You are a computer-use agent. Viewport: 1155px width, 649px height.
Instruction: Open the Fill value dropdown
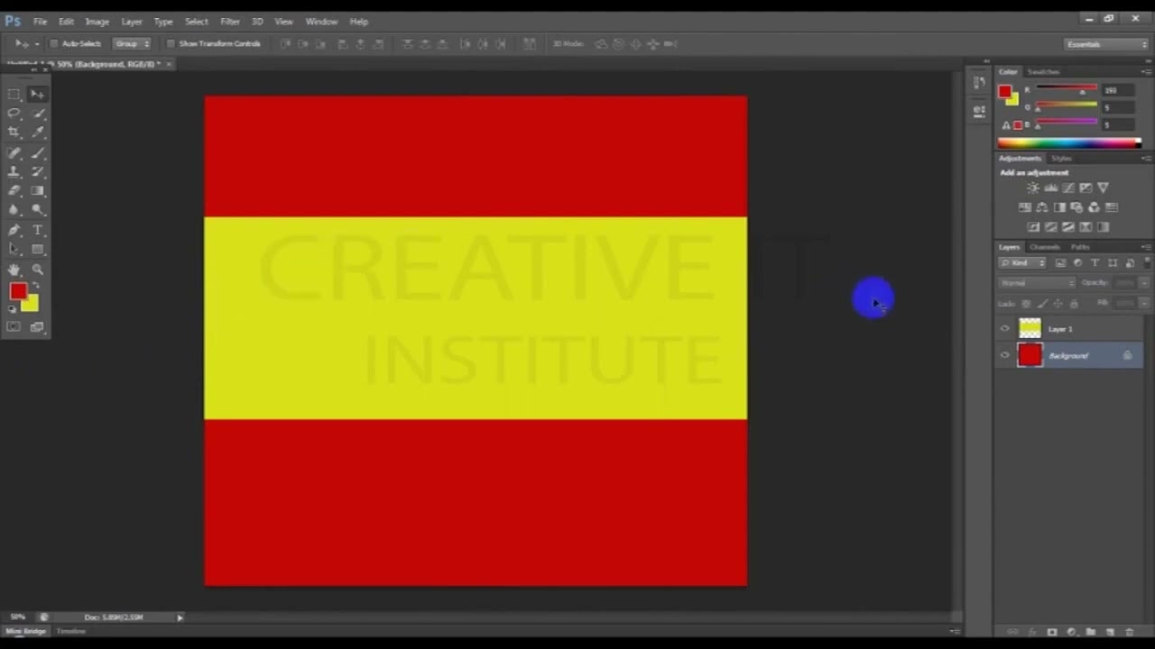pos(1143,303)
